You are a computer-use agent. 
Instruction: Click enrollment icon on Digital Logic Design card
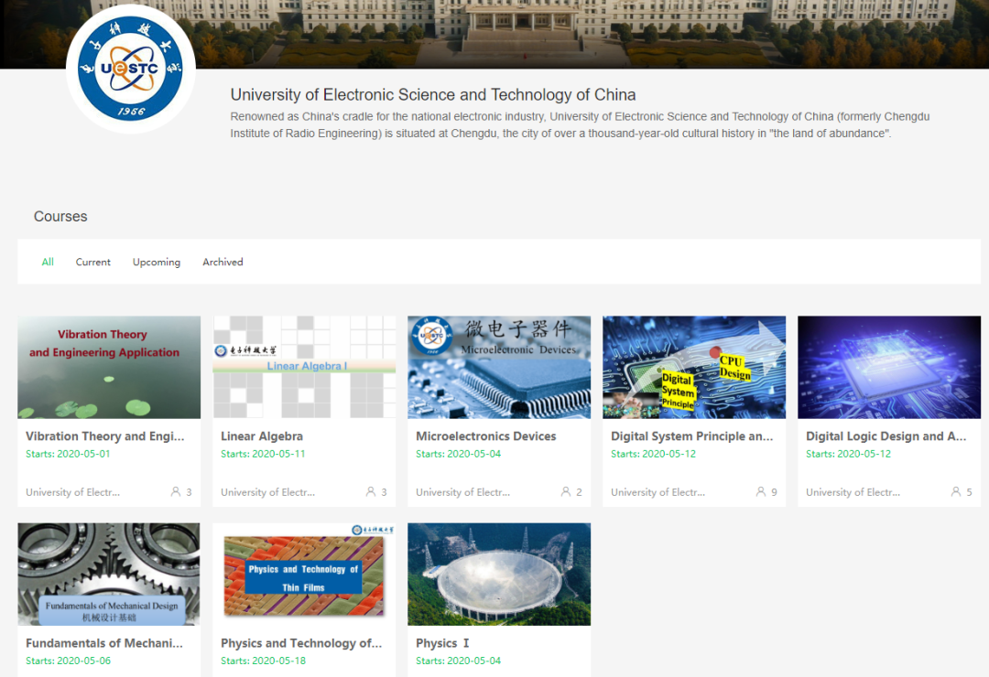pyautogui.click(x=956, y=491)
